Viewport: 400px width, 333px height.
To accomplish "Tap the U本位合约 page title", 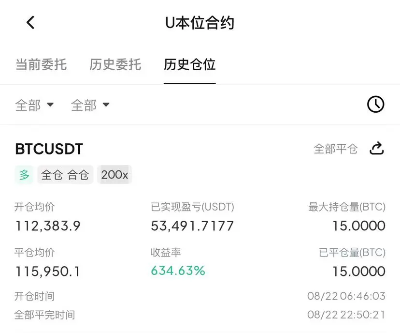I will point(200,23).
